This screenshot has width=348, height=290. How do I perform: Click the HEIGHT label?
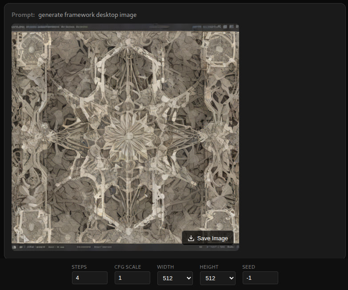click(209, 267)
